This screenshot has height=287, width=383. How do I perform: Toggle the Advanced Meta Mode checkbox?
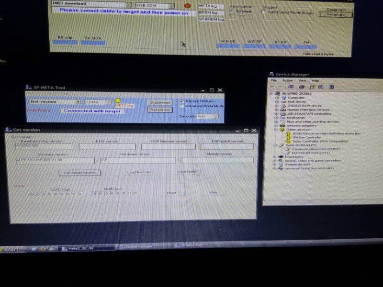[x=182, y=106]
